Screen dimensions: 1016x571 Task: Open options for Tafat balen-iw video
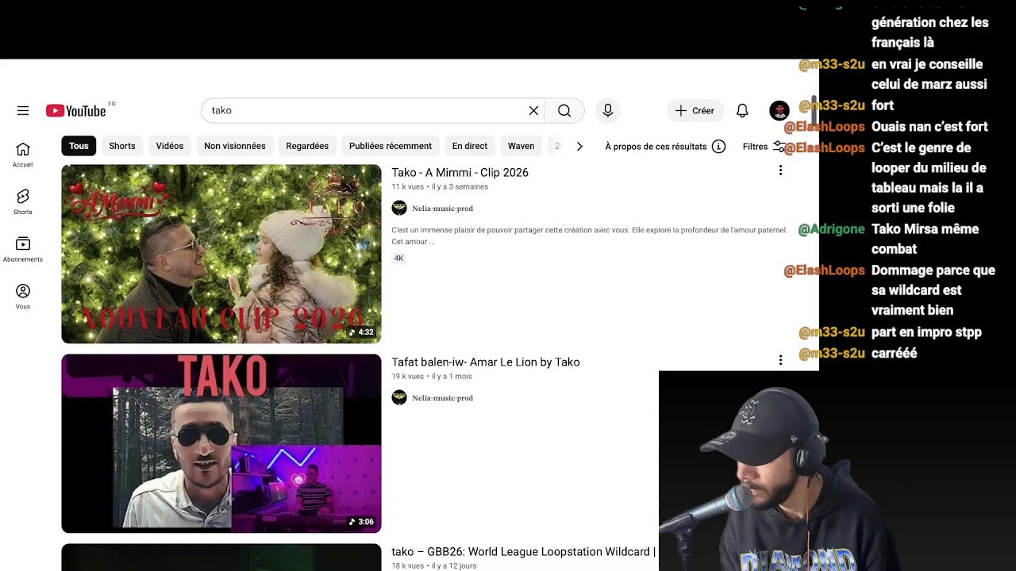tap(780, 360)
